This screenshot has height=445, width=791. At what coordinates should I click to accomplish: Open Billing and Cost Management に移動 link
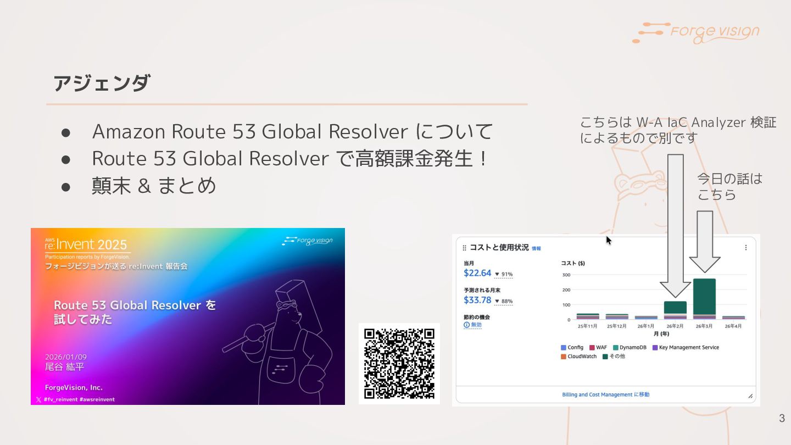[x=606, y=394]
